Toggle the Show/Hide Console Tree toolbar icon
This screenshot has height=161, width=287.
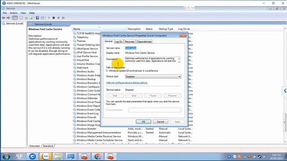tap(15, 18)
